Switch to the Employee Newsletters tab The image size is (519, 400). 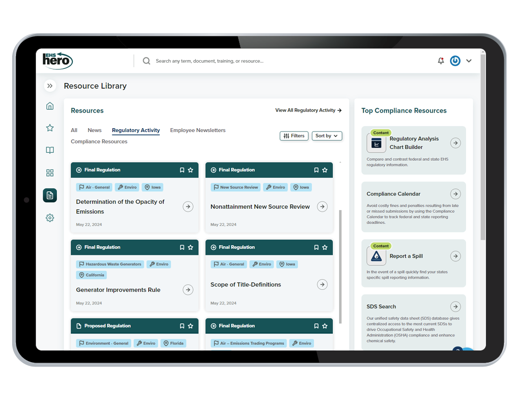click(x=198, y=130)
